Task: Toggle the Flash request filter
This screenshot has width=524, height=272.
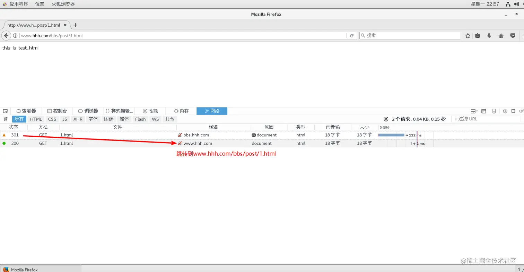Action: tap(140, 119)
